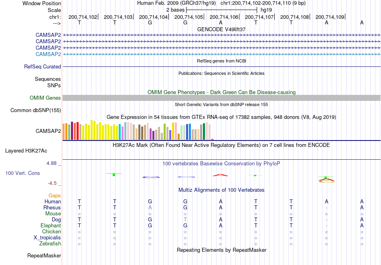Click the GENCODE V49lift37 track title
Viewport: 381px width, 265px height.
[x=221, y=29]
